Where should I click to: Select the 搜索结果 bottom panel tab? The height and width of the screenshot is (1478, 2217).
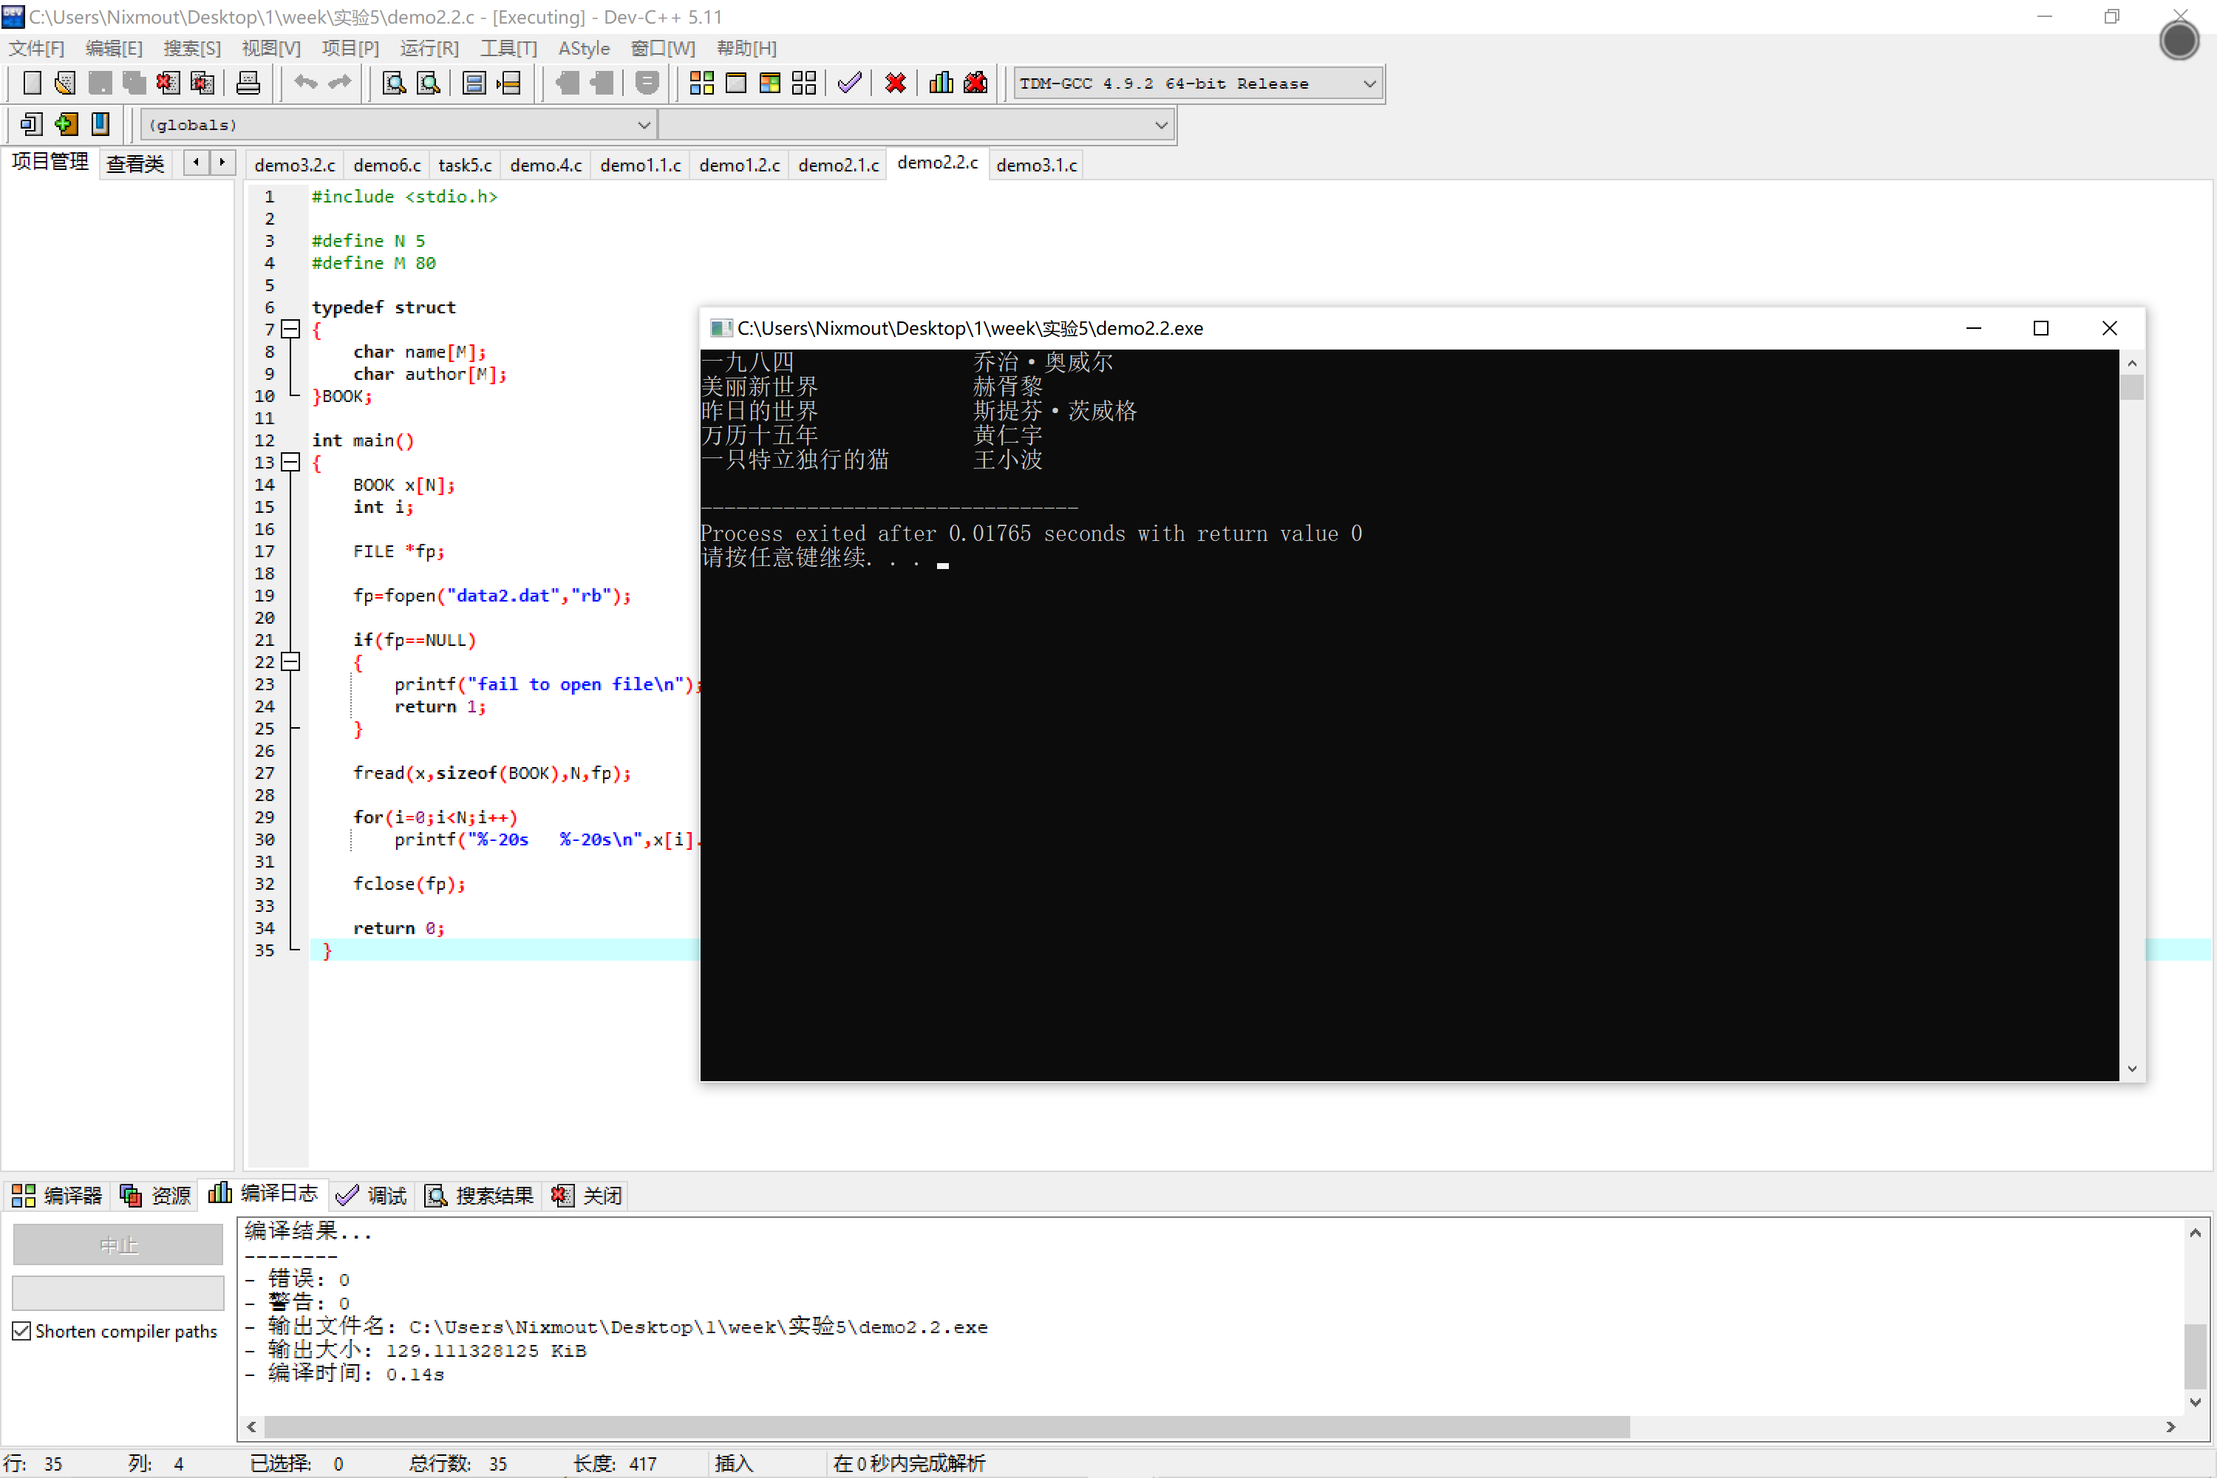(480, 1195)
